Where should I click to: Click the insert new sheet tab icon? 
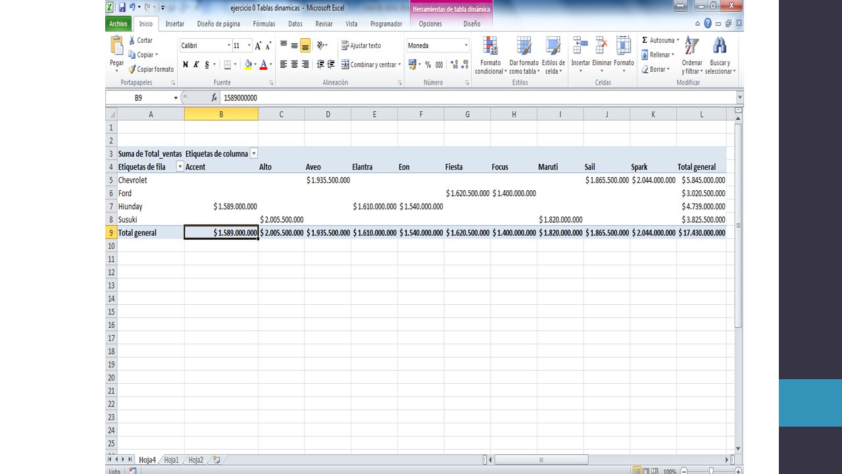(x=216, y=460)
